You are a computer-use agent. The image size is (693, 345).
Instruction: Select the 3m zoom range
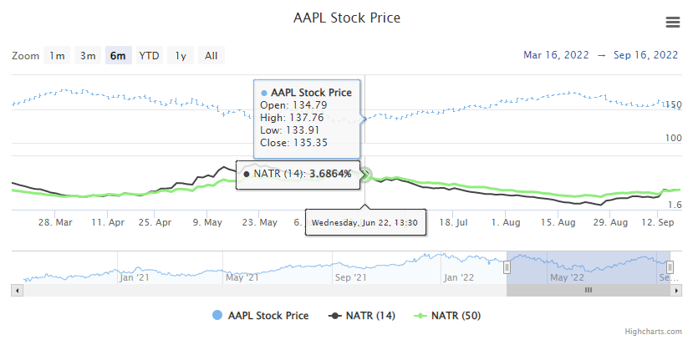click(x=88, y=56)
